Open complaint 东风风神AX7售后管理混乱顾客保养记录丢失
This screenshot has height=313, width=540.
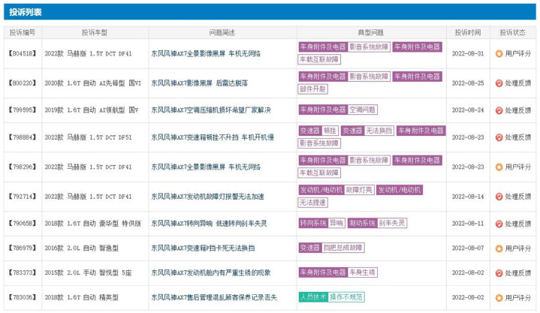click(214, 297)
